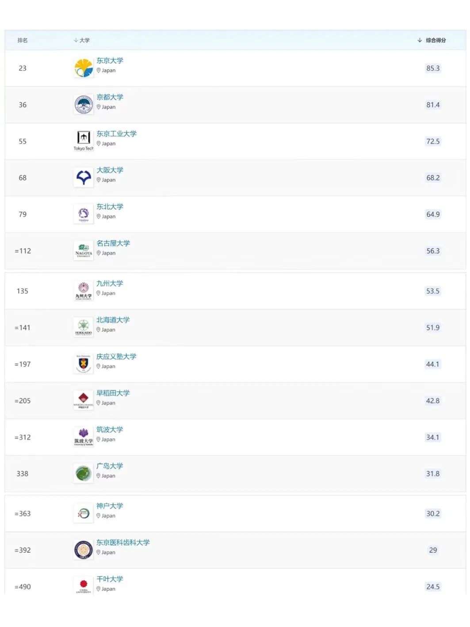
Task: Click the Osaka University blue logo
Action: pos(84,178)
